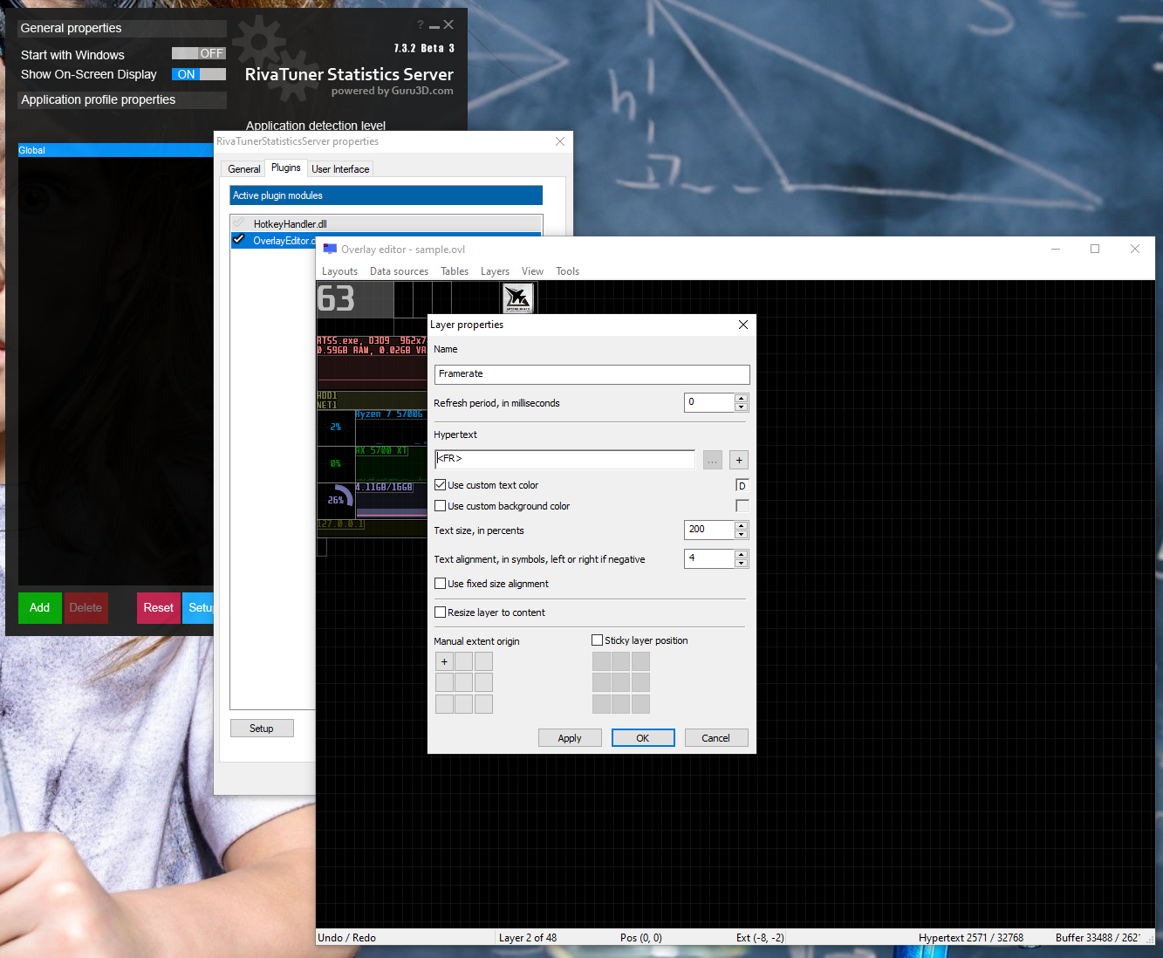
Task: Select the HotkeyHandler.dll plugin row
Action: click(387, 223)
